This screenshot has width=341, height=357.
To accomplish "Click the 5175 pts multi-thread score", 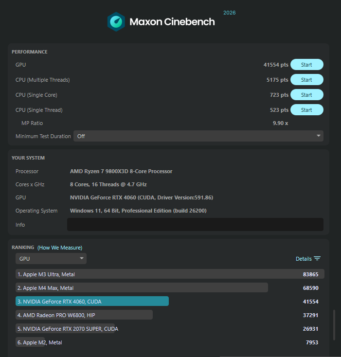I will tap(277, 80).
